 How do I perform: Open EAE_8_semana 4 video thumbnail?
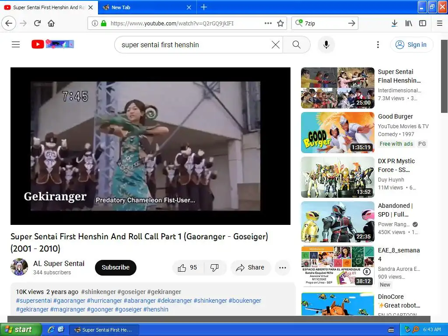pyautogui.click(x=337, y=266)
